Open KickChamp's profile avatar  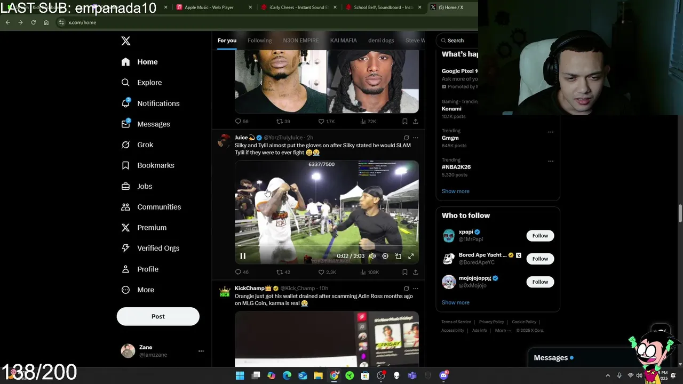tap(225, 292)
